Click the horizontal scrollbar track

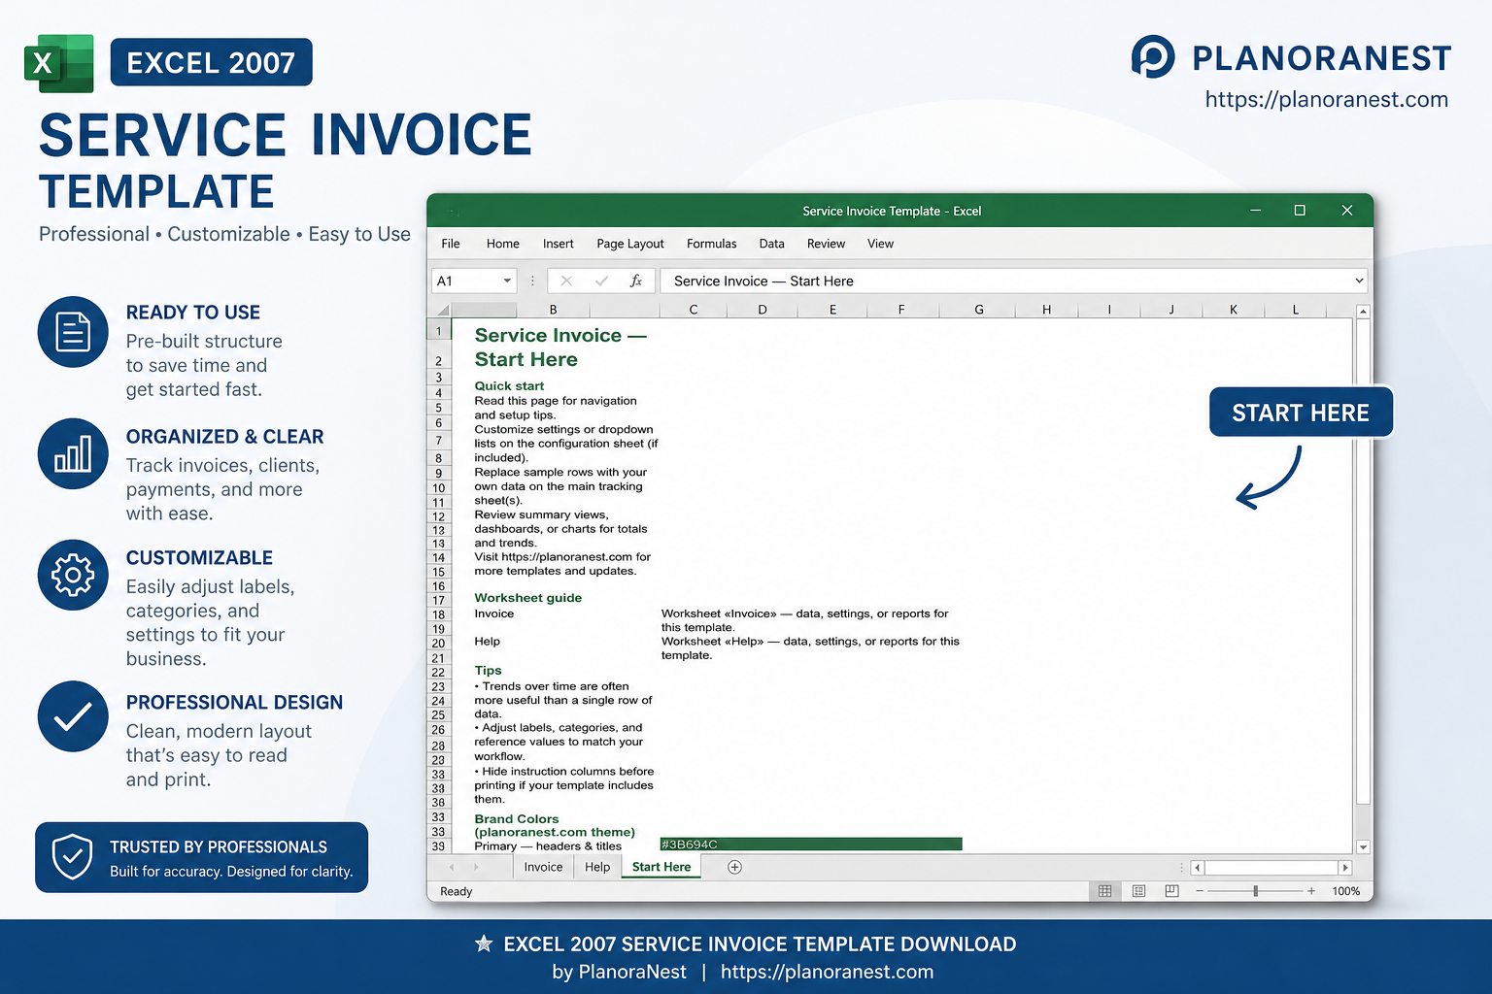point(1271,868)
